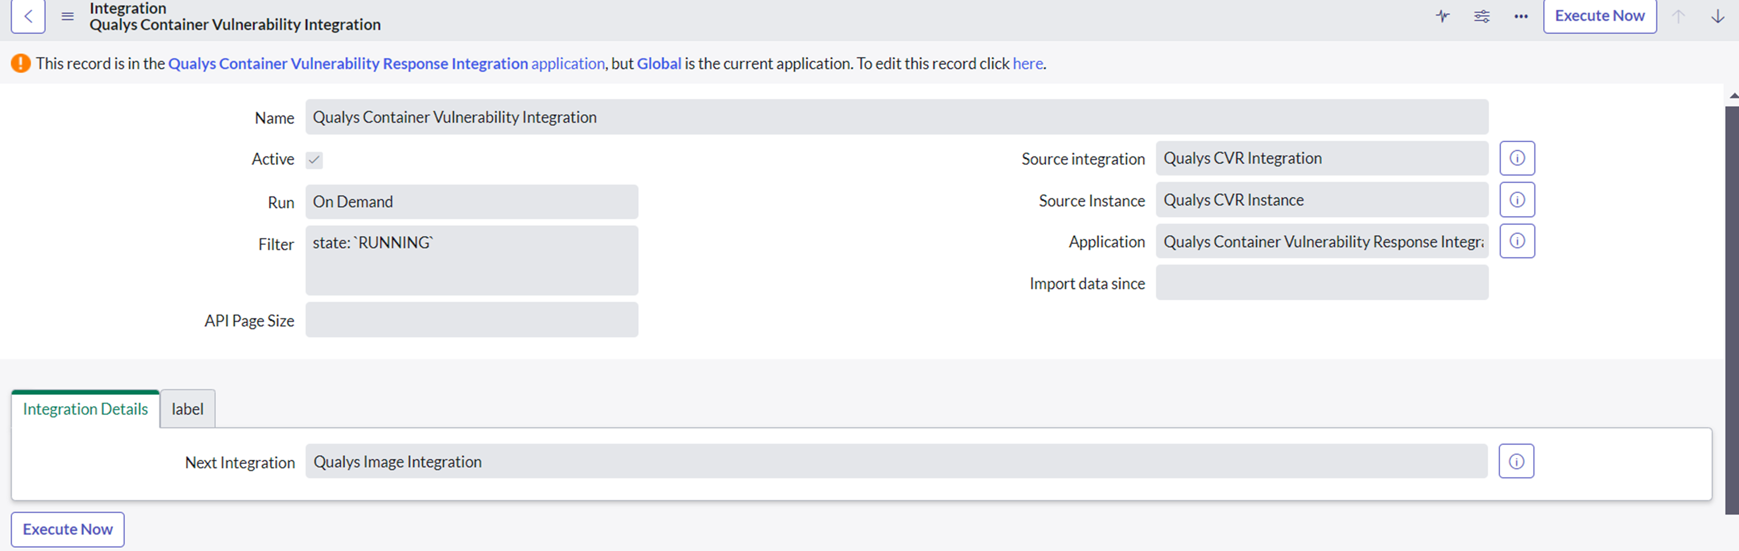The image size is (1739, 551).
Task: Click the Name field
Action: click(896, 117)
